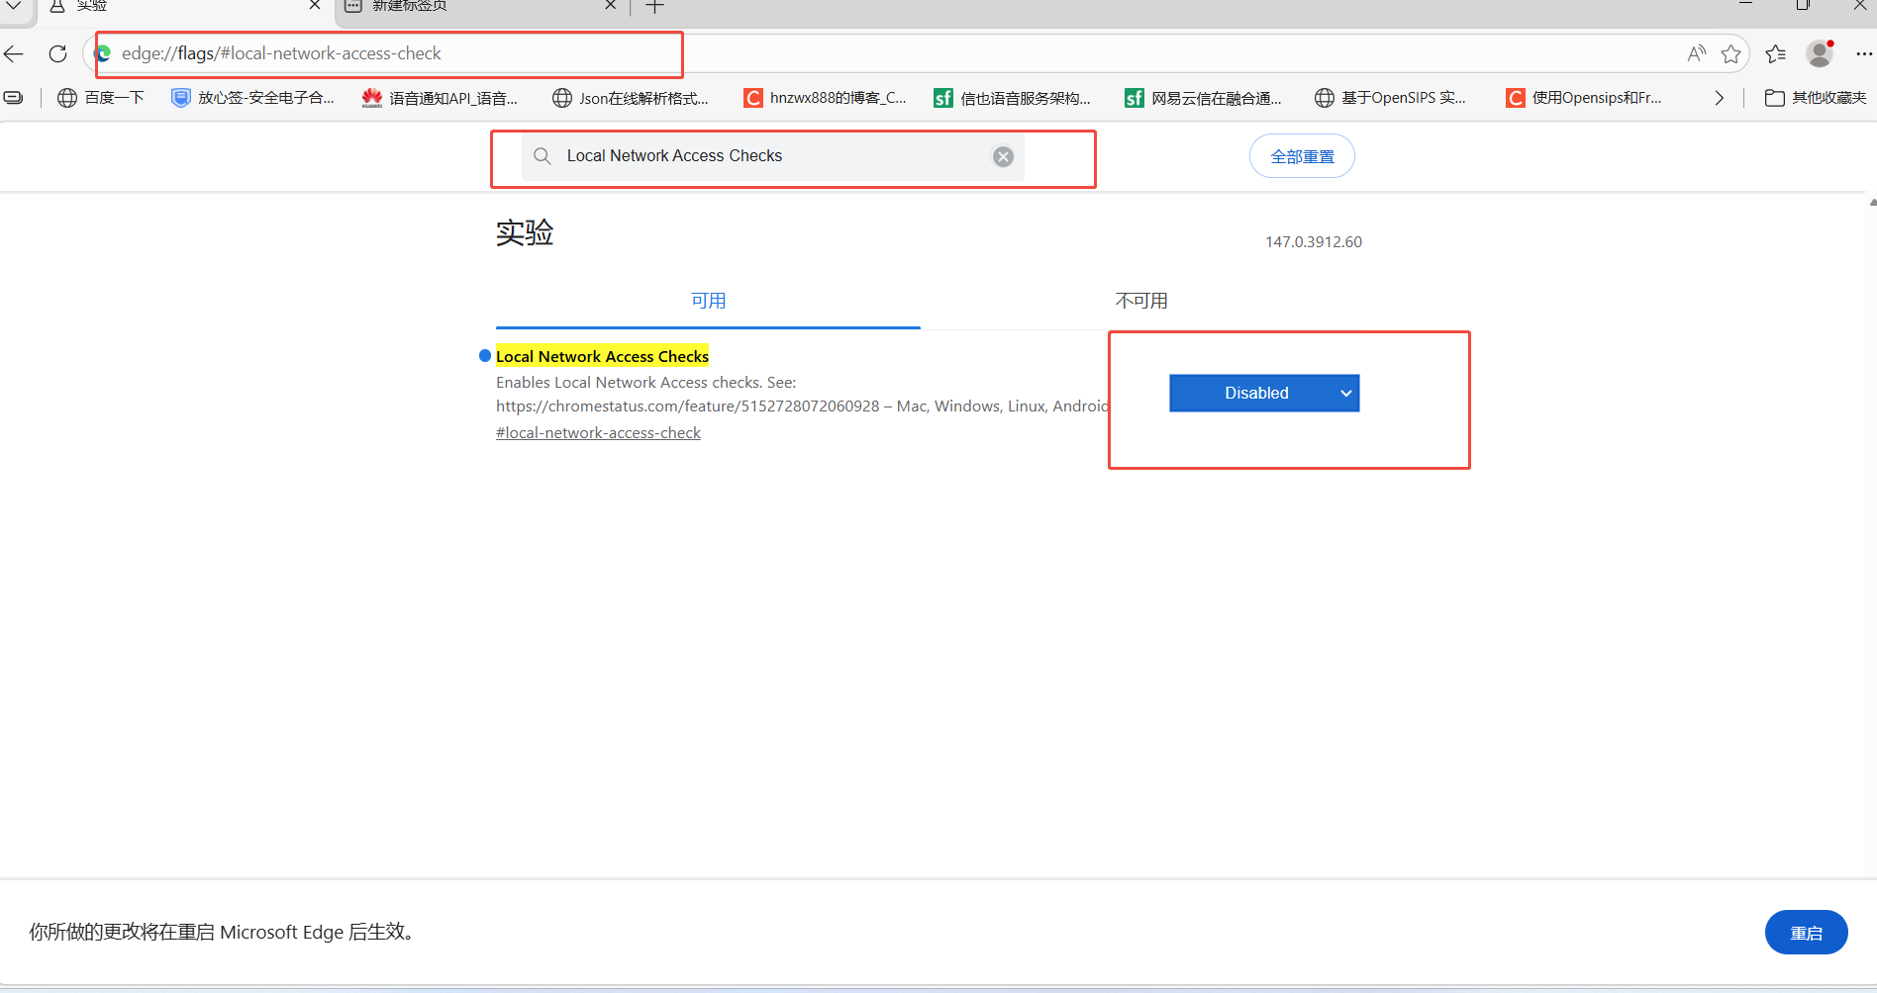Open the read aloud icon
Screen dimensions: 1877x993
click(1697, 53)
